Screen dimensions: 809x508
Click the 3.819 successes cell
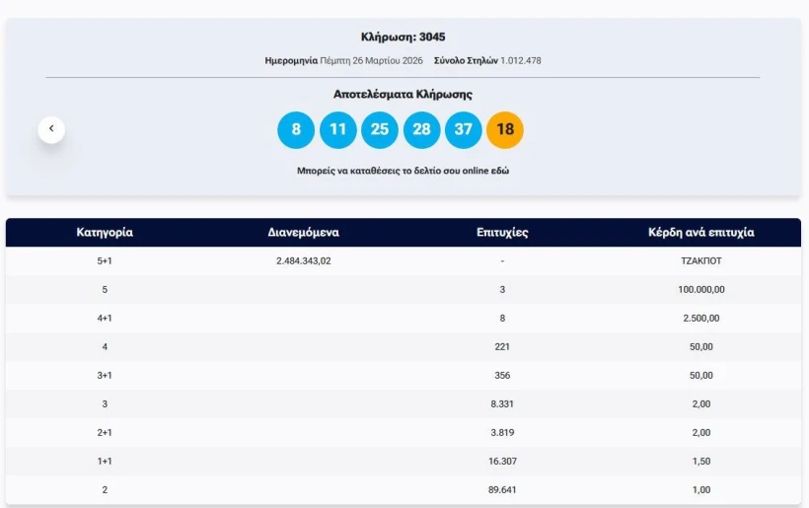(x=502, y=433)
